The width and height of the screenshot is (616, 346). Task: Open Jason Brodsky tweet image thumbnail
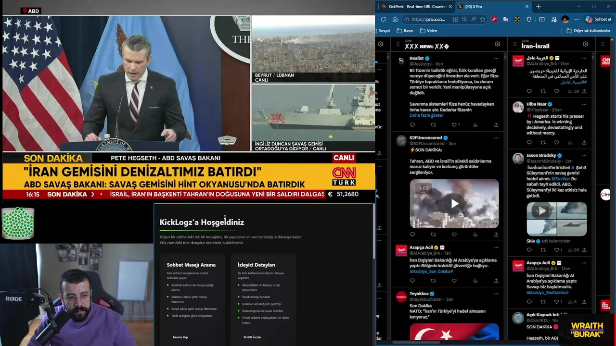pos(556,219)
